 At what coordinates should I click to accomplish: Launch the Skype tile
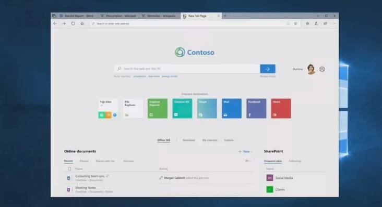click(207, 109)
